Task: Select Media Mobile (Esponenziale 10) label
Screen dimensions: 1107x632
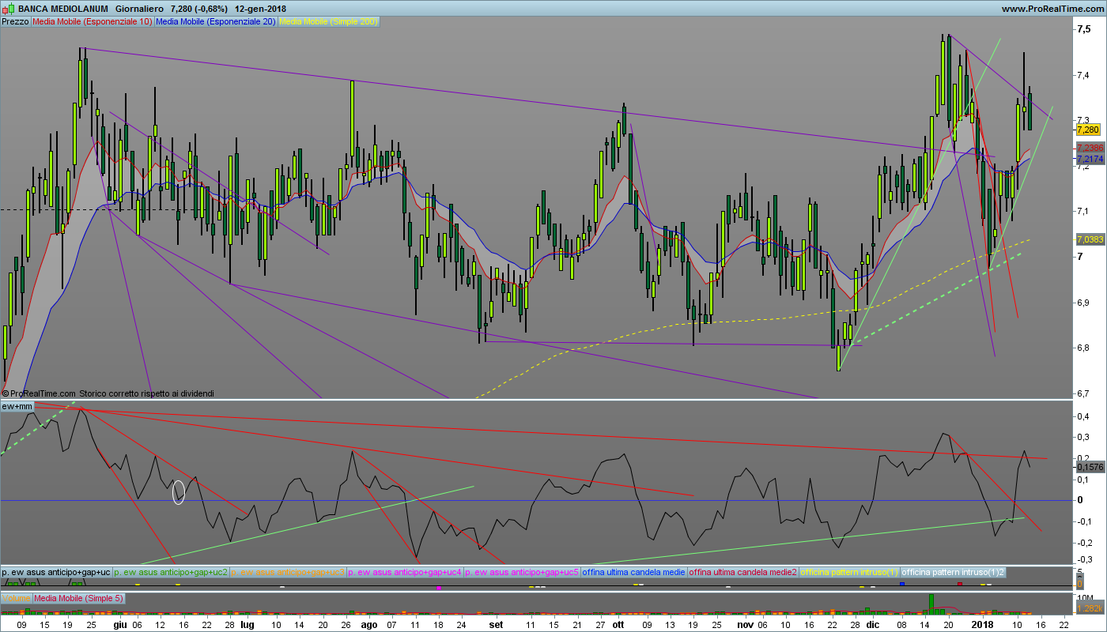Action: 92,21
